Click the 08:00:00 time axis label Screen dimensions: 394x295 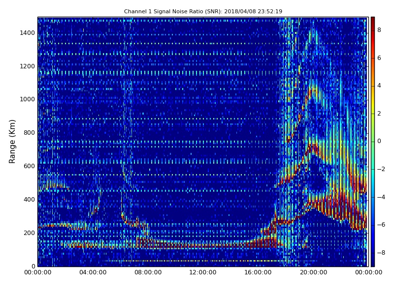148,272
